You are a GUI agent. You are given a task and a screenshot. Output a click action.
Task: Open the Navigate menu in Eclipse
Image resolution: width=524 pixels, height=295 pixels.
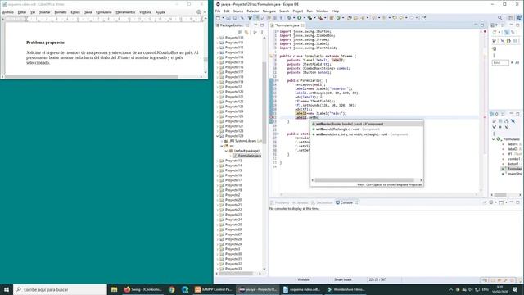tap(269, 11)
